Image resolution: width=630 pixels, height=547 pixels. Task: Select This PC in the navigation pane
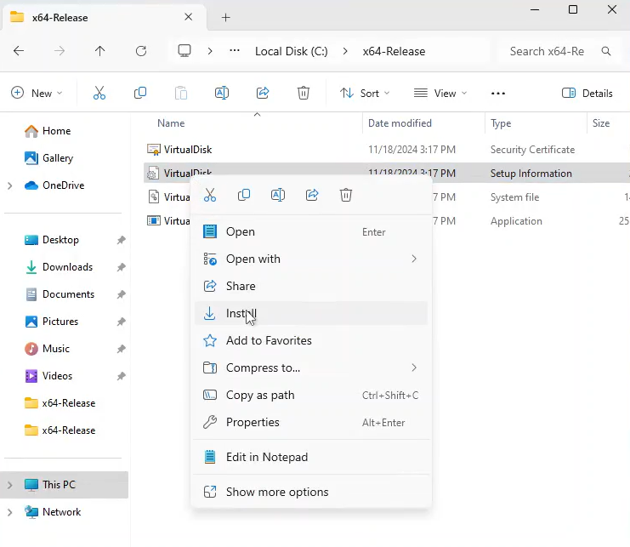65,485
